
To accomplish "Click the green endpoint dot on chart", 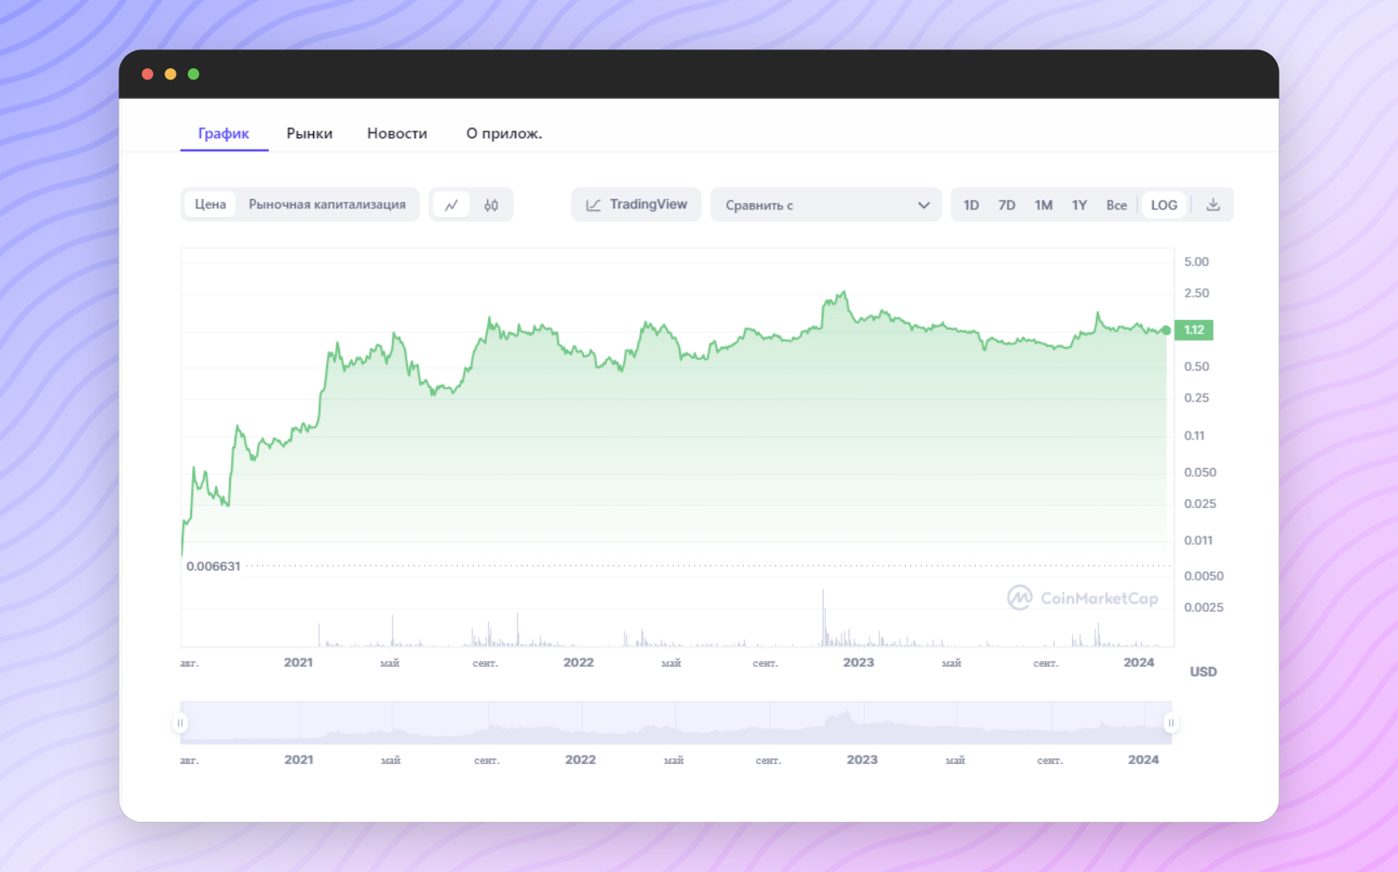I will click(1166, 330).
